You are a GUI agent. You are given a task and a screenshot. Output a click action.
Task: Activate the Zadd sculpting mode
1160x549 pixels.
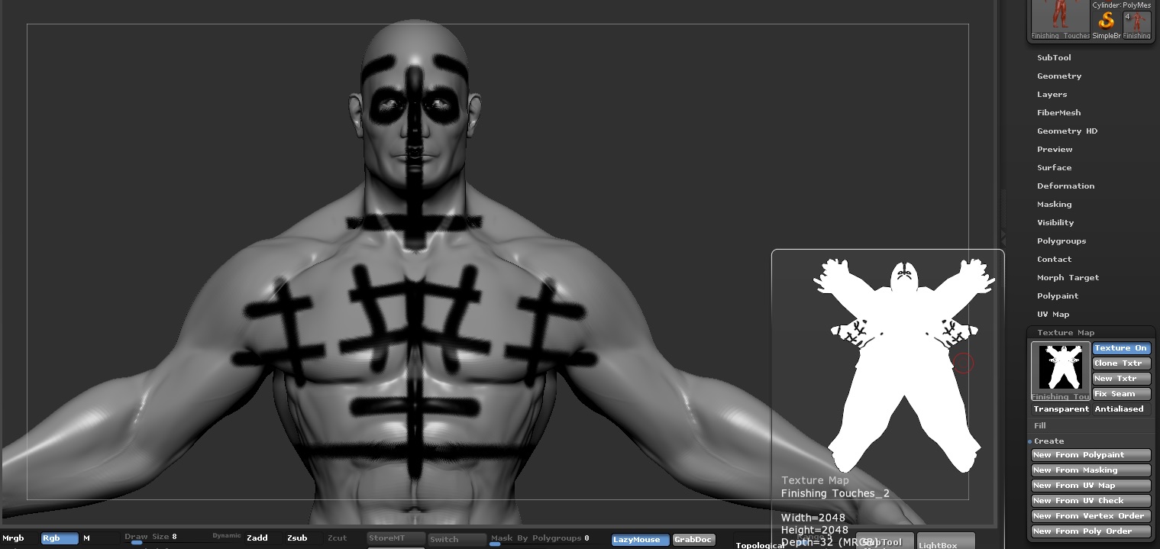tap(257, 538)
